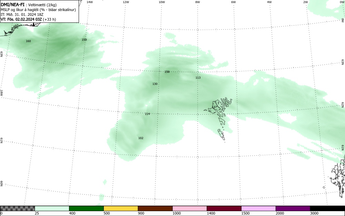345x216 pixels.
Task: Click the legend value label 25
Action: (x=37, y=213)
